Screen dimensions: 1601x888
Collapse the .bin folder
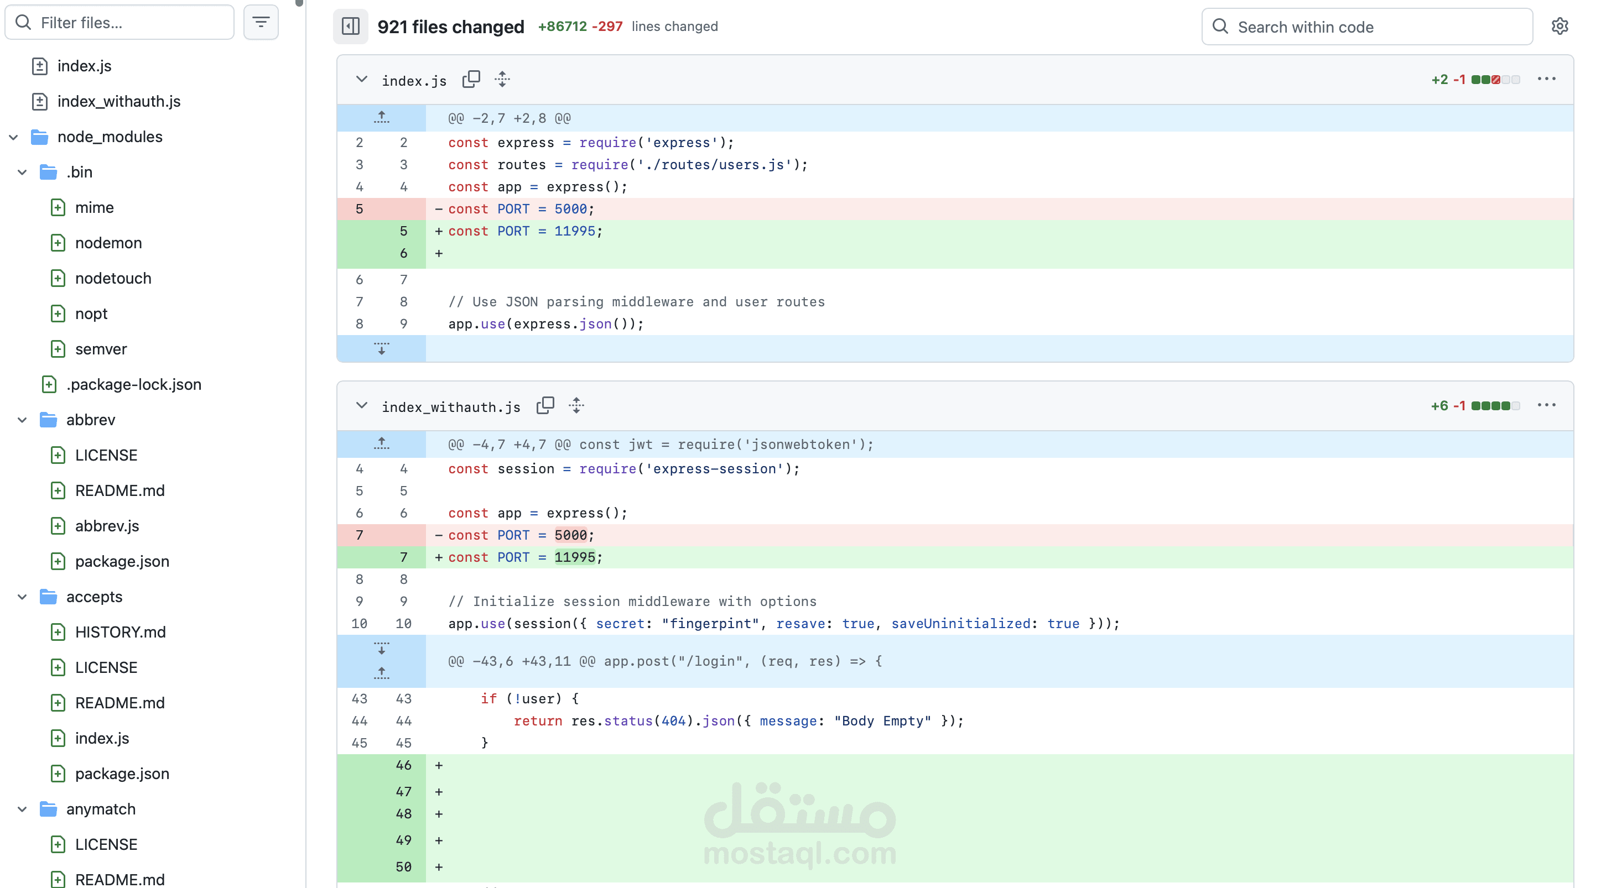(22, 172)
